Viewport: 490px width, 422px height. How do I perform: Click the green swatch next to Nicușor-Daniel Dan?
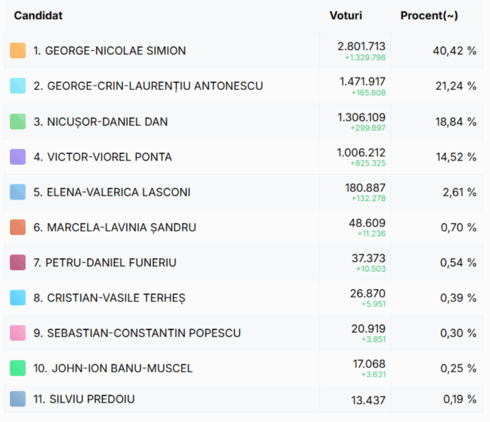[x=18, y=122]
